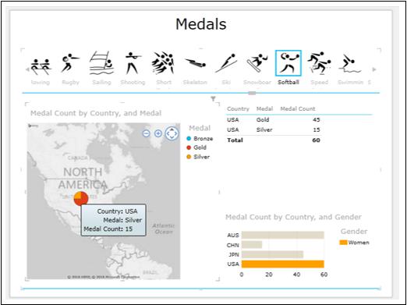Click the AUS axis label
This screenshot has height=305, width=407.
233,235
